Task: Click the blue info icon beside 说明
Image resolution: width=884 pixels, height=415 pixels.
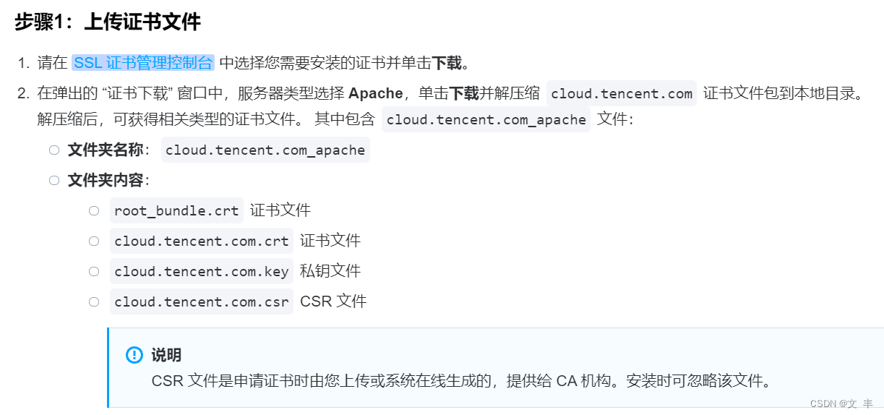Action: click(x=134, y=355)
